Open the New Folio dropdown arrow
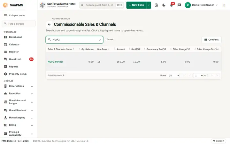The image size is (230, 144). [149, 5]
